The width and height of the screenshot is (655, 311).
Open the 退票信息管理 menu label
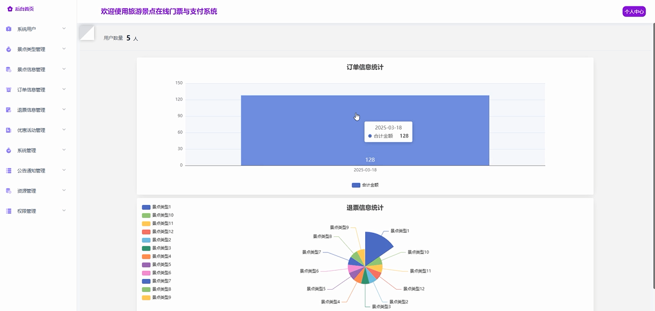tap(31, 110)
